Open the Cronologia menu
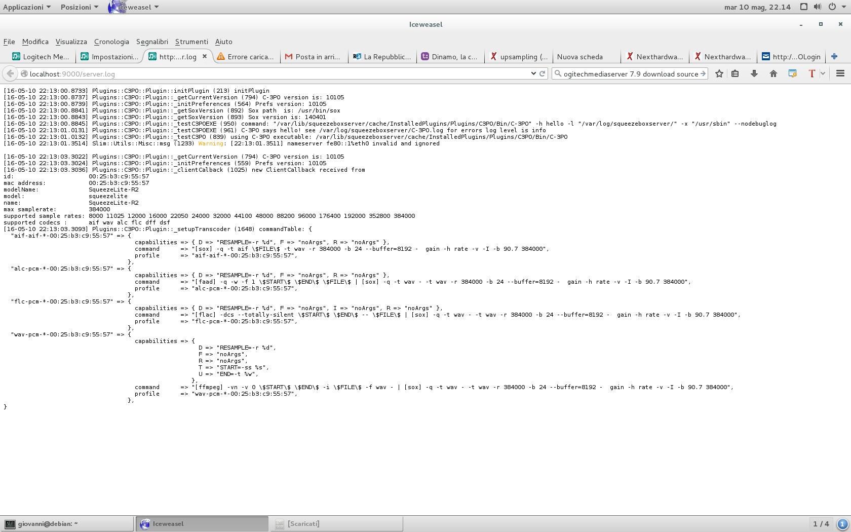The image size is (851, 532). (111, 42)
